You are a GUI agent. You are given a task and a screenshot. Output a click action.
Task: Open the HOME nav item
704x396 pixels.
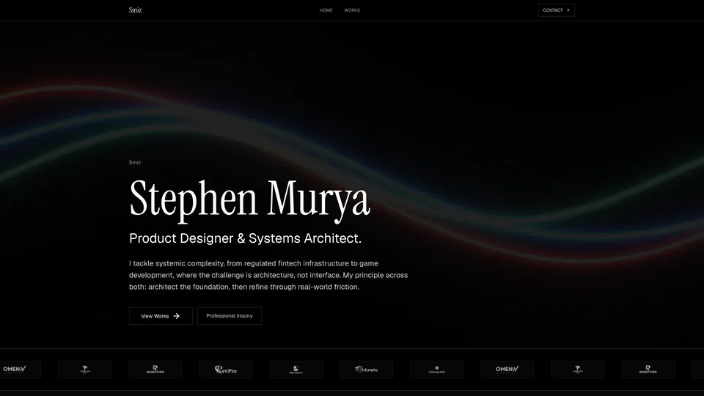(x=326, y=10)
